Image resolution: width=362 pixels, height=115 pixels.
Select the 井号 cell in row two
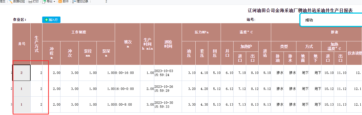point(21,89)
